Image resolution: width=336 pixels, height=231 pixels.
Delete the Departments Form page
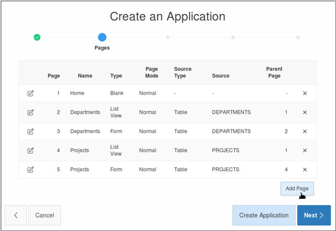click(305, 131)
